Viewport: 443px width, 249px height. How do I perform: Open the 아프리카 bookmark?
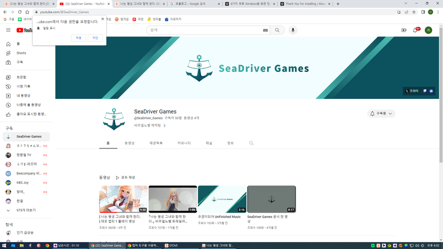pyautogui.click(x=173, y=19)
